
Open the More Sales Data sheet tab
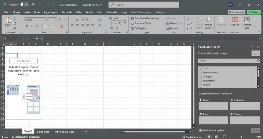coord(64,132)
